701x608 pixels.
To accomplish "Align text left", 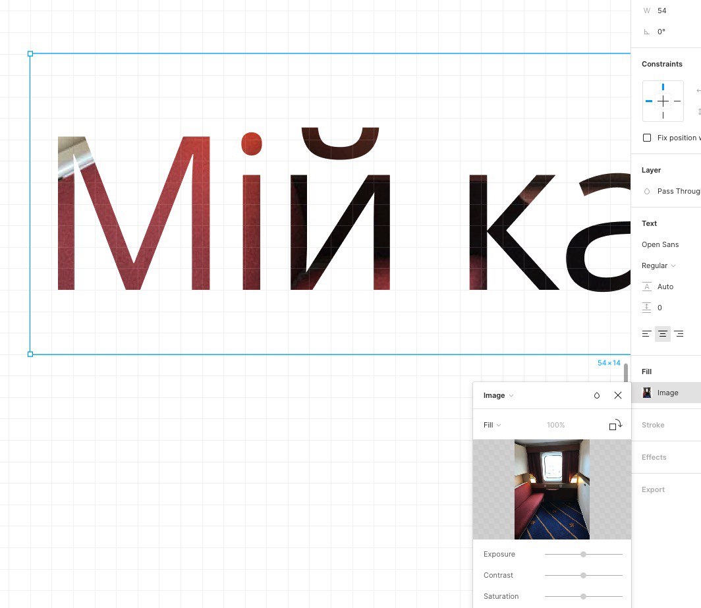I will coord(646,334).
